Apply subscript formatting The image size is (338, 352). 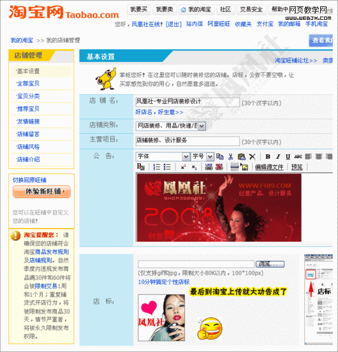[194, 167]
